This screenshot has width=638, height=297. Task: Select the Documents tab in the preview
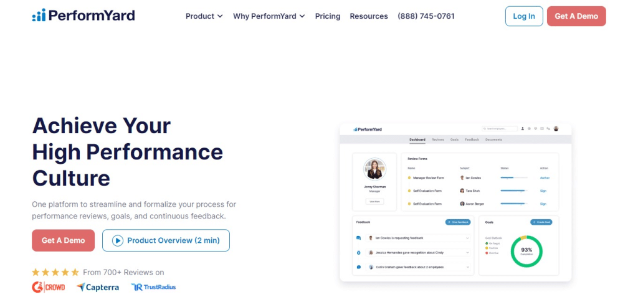pyautogui.click(x=493, y=139)
